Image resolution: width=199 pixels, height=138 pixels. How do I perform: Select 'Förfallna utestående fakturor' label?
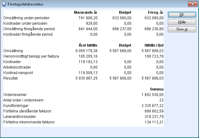tap(28, 111)
